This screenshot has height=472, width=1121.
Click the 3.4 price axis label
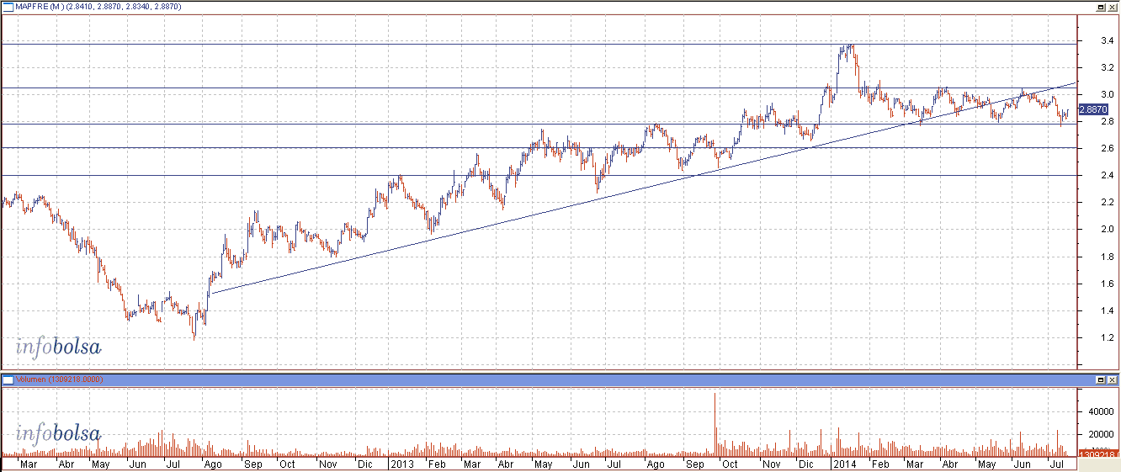click(1106, 40)
